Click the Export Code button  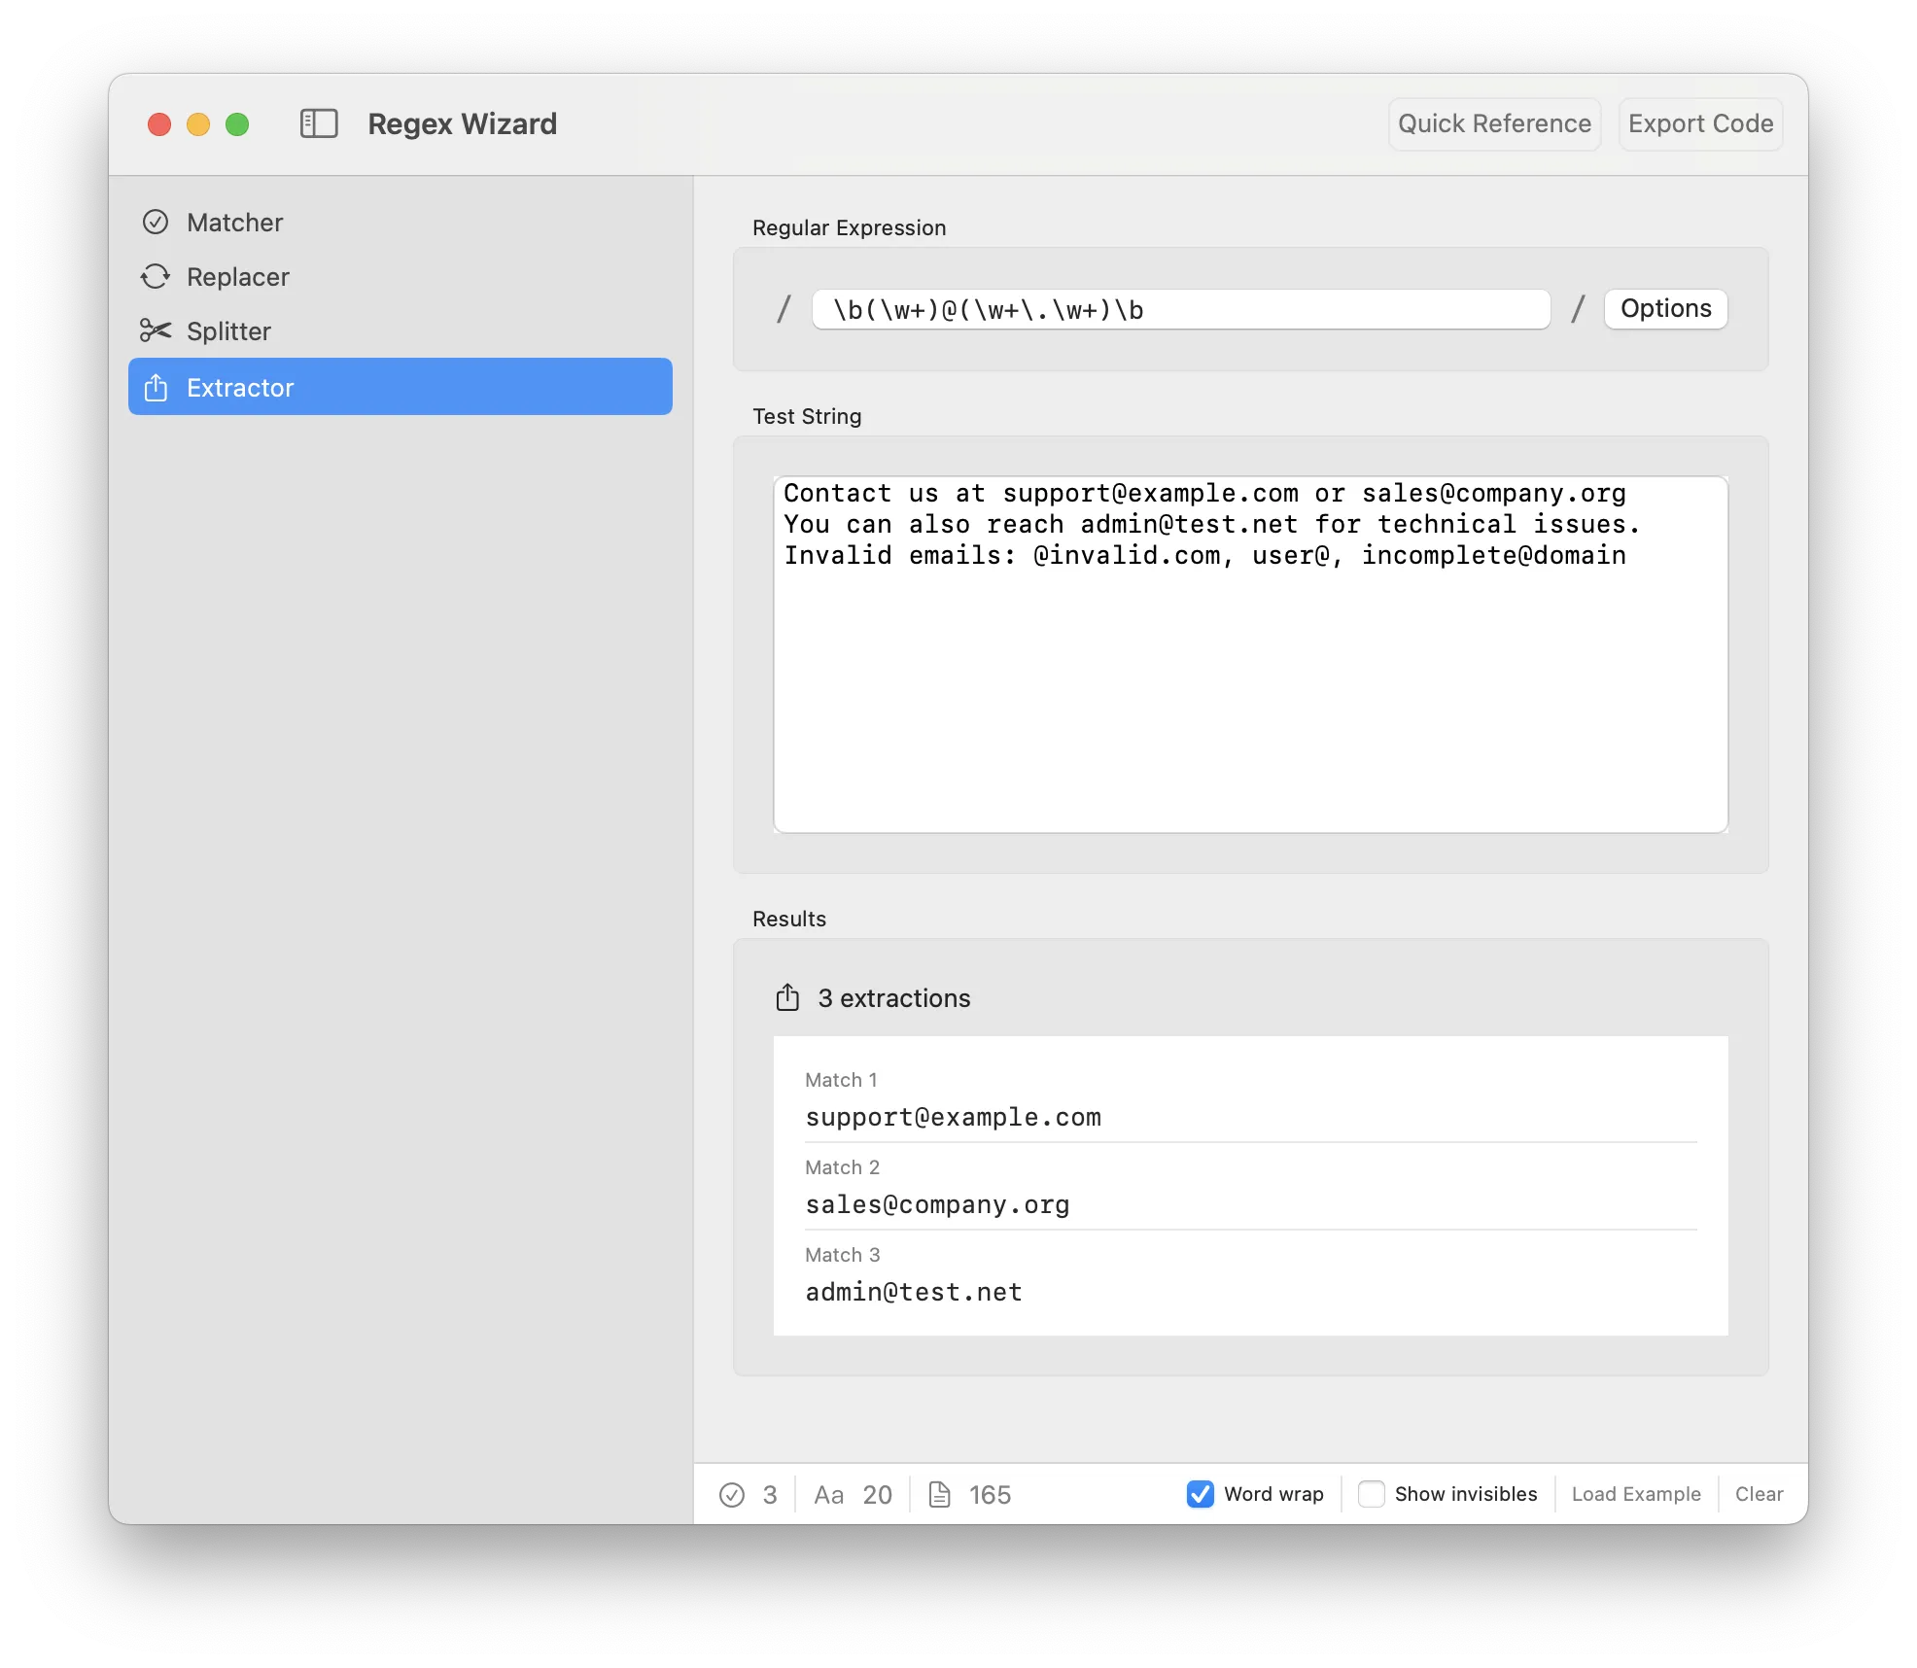pyautogui.click(x=1700, y=124)
